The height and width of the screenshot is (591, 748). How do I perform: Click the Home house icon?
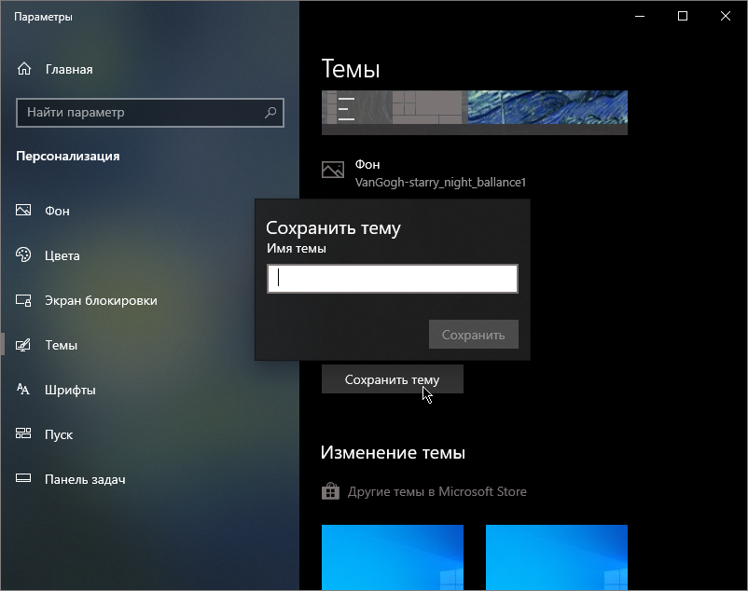[x=24, y=69]
